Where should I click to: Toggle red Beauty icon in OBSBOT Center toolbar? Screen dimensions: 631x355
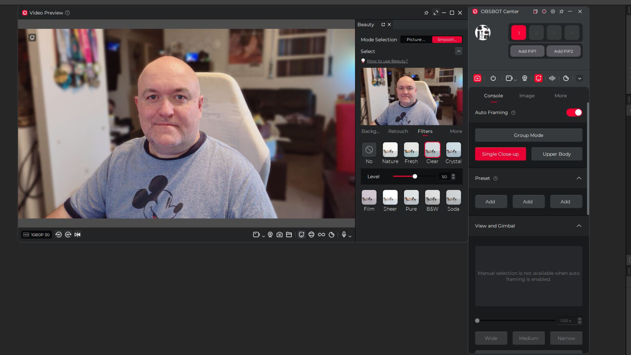pos(538,78)
